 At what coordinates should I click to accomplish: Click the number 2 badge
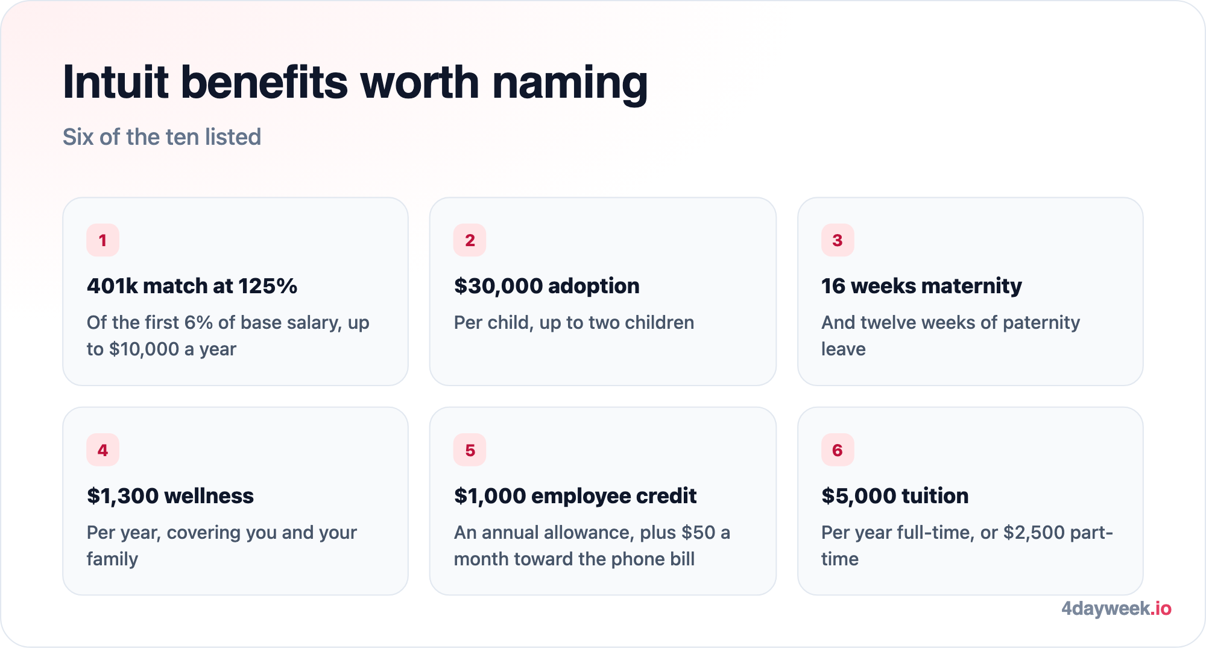(470, 240)
